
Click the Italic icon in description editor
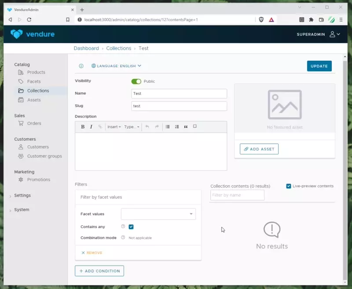pyautogui.click(x=91, y=127)
